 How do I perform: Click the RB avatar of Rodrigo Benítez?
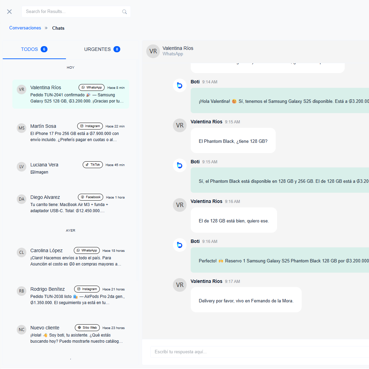coord(22,291)
